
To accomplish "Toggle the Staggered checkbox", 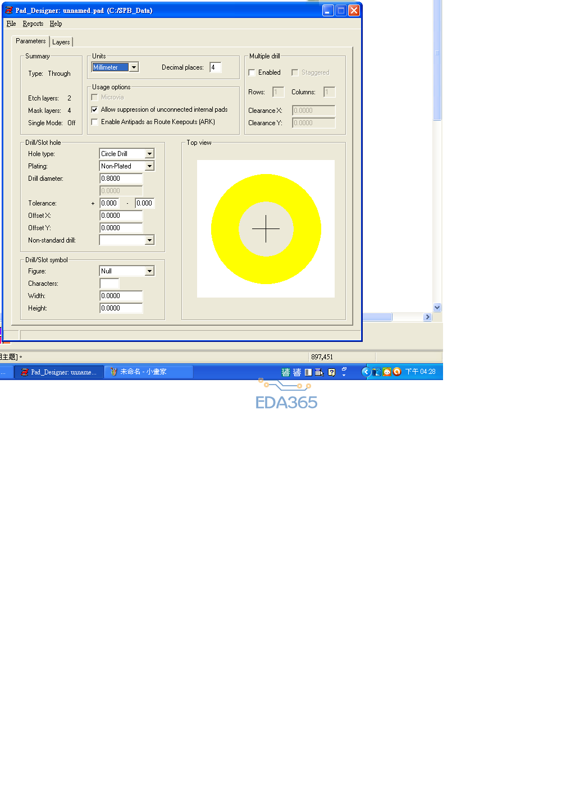I will [295, 72].
